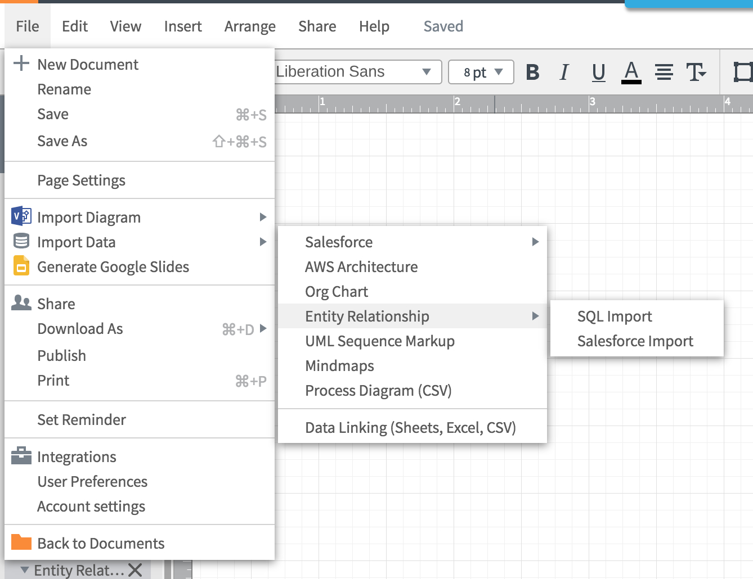Image resolution: width=753 pixels, height=579 pixels.
Task: Expand the Entity Relationship submenu arrow
Action: (x=535, y=316)
